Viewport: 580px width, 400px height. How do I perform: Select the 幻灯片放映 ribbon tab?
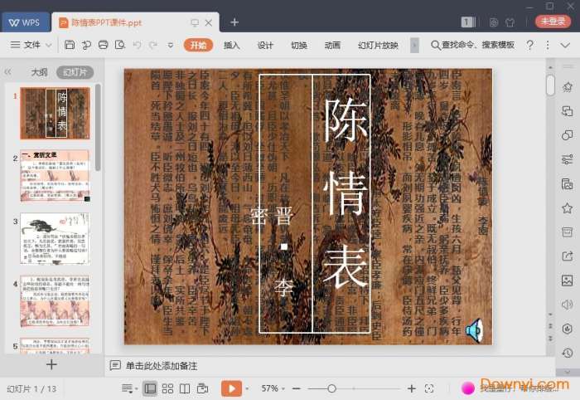tap(378, 45)
